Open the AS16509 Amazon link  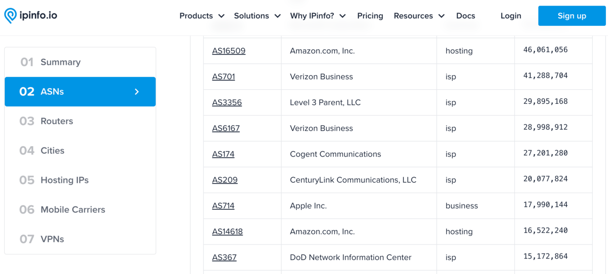pyautogui.click(x=229, y=51)
